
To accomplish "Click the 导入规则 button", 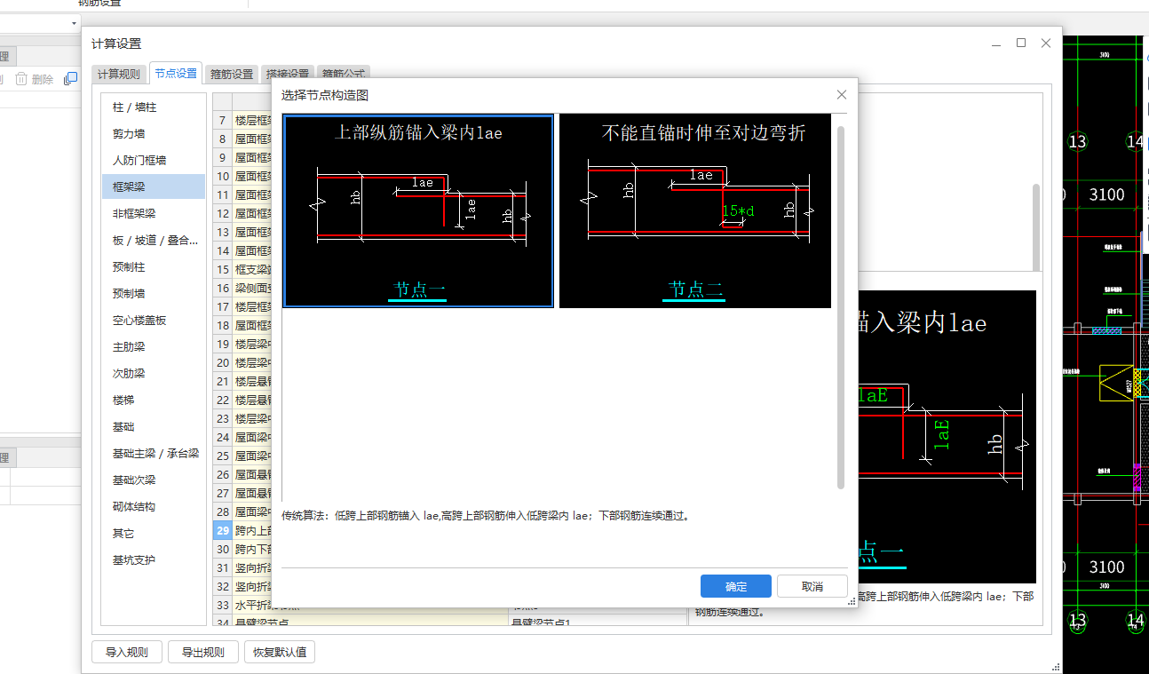I will (126, 652).
